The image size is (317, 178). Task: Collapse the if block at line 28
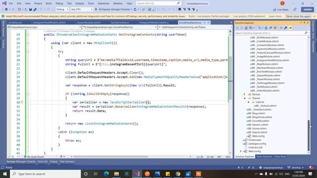click(x=28, y=94)
